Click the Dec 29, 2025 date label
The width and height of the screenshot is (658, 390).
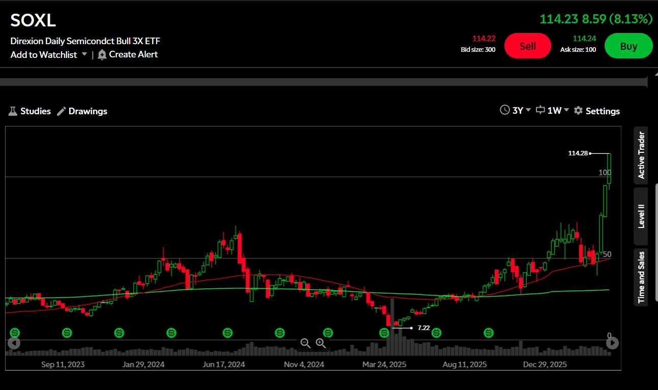[545, 364]
